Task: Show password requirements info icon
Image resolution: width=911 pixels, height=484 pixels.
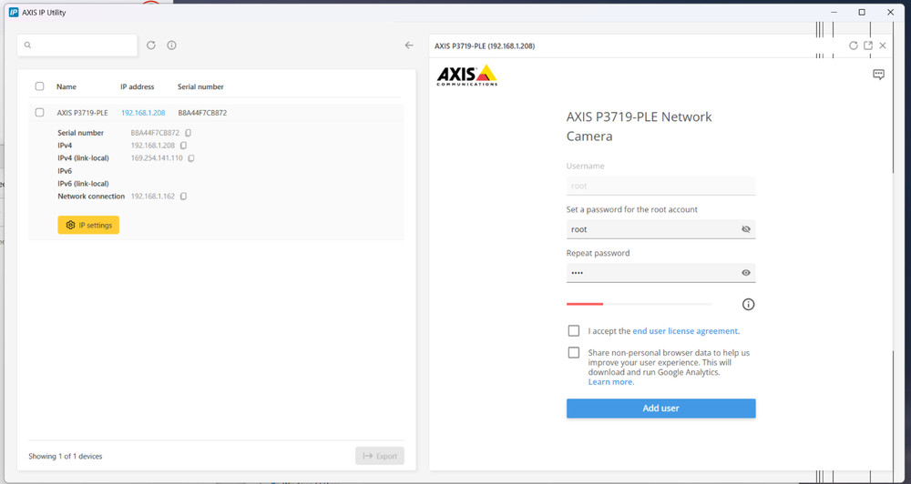Action: 748,304
